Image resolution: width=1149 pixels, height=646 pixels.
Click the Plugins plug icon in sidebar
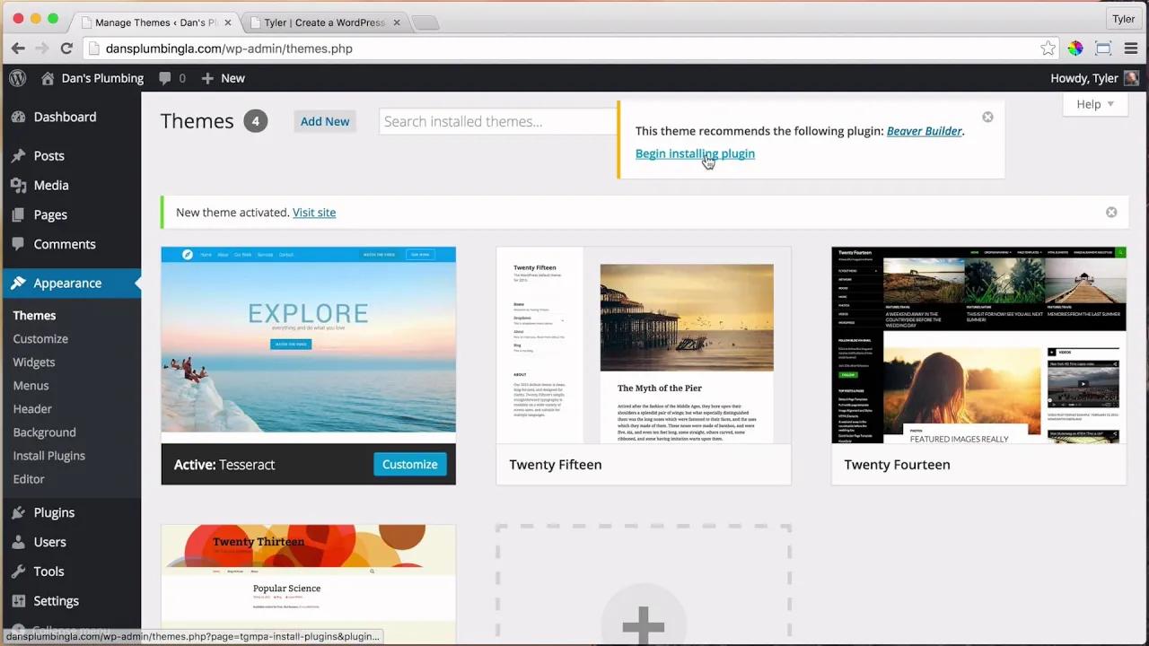[18, 512]
